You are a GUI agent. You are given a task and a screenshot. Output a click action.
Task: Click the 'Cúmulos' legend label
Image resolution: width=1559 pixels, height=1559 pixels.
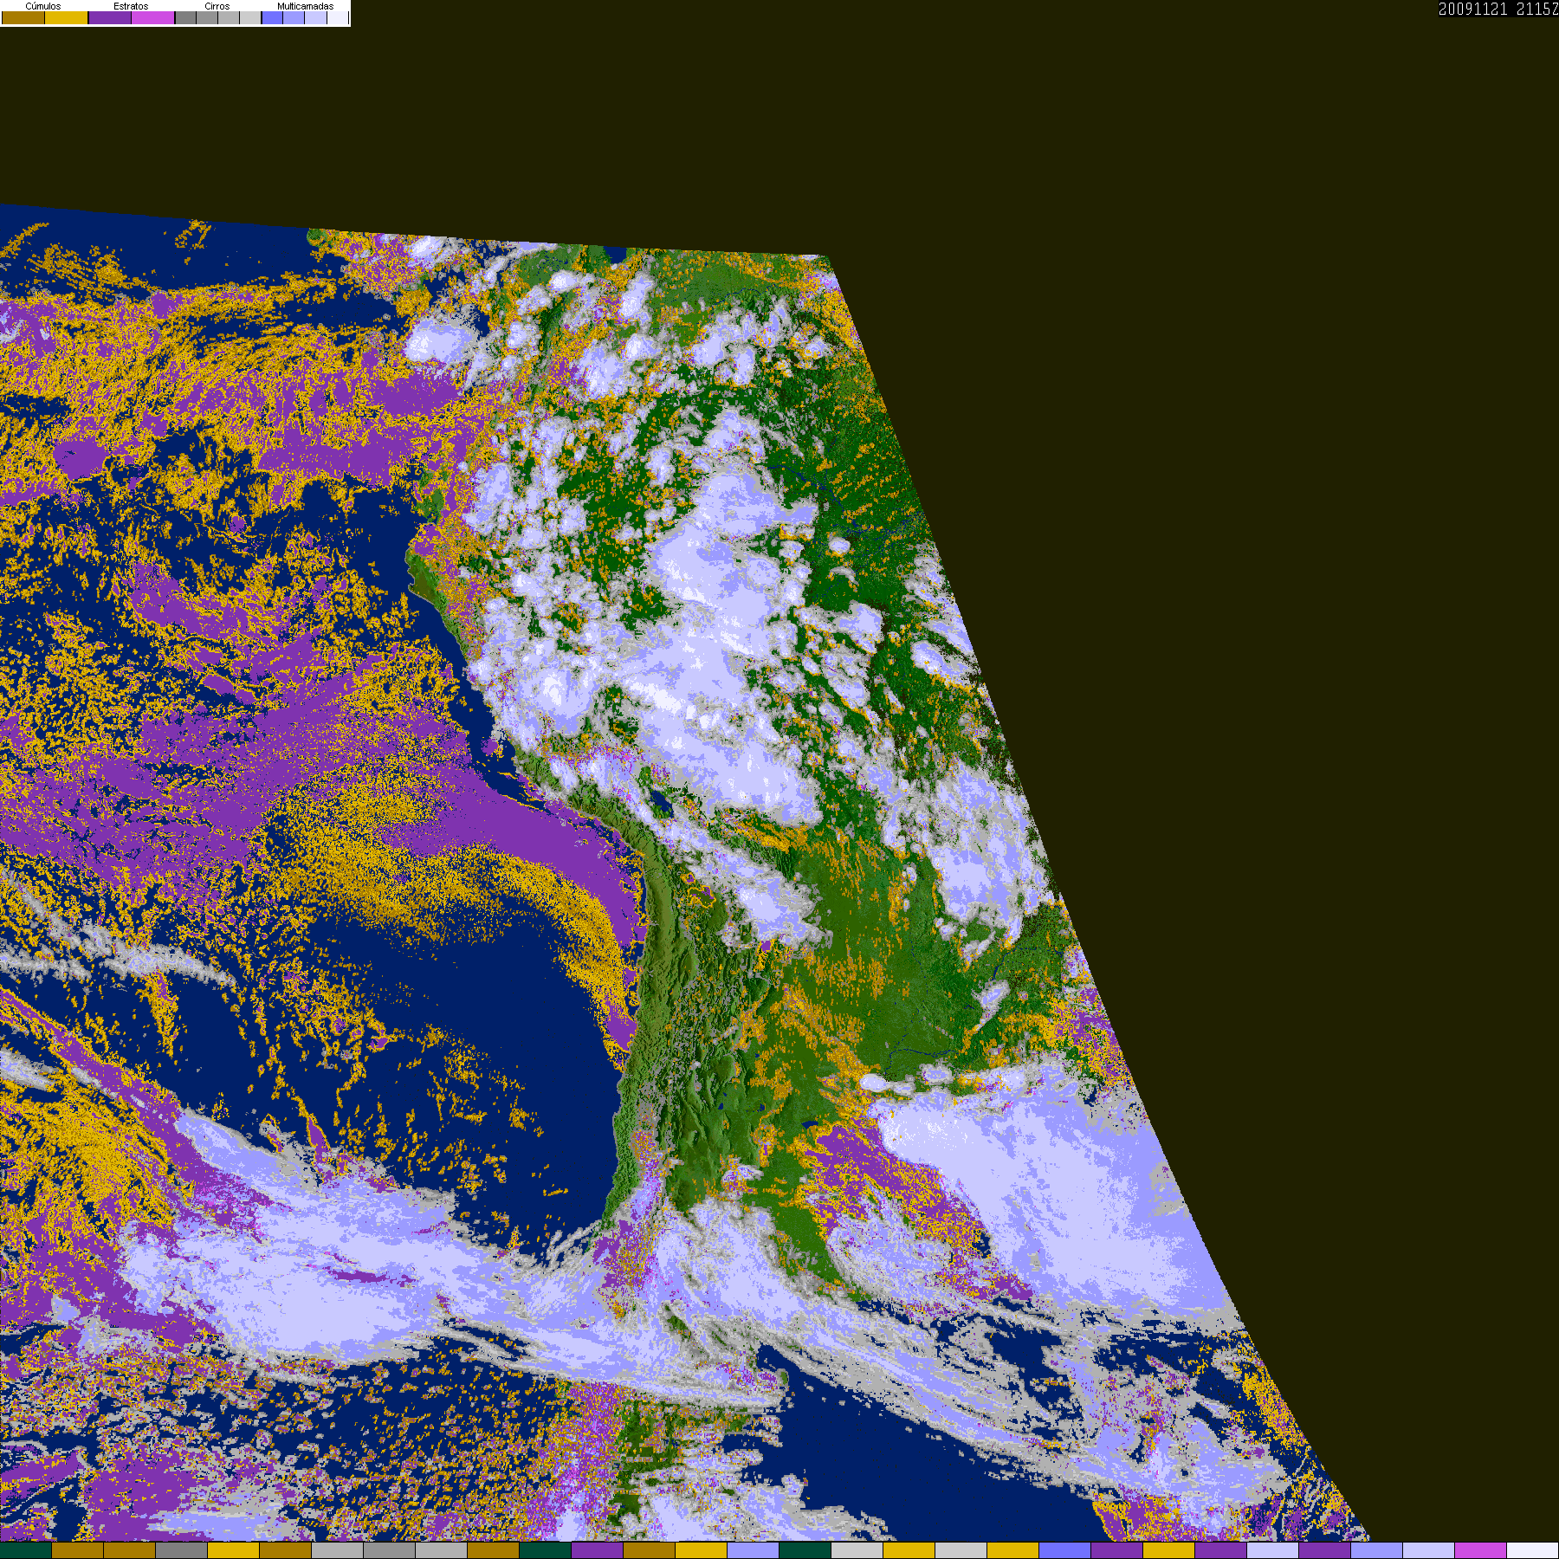pyautogui.click(x=43, y=6)
